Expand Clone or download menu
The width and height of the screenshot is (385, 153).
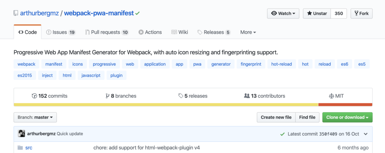click(x=347, y=117)
